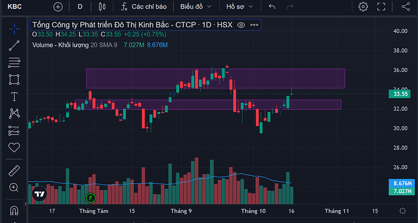Select the crosshair cursor tool
The height and width of the screenshot is (223, 418).
(x=14, y=29)
